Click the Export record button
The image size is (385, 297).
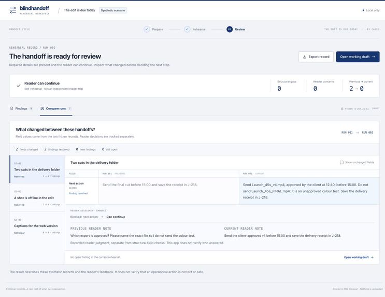pos(316,56)
